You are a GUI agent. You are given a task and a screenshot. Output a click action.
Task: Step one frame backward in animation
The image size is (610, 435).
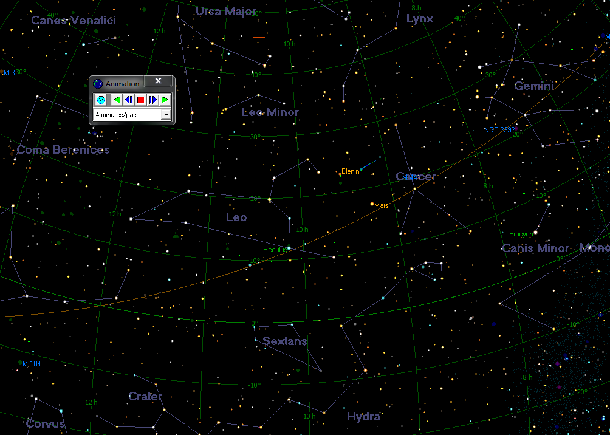(x=128, y=100)
